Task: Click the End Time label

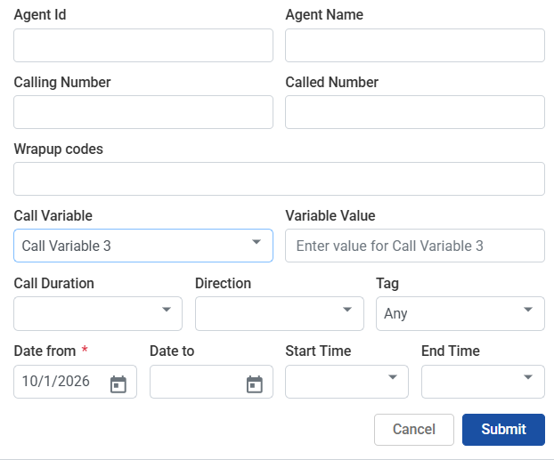Action: point(451,351)
